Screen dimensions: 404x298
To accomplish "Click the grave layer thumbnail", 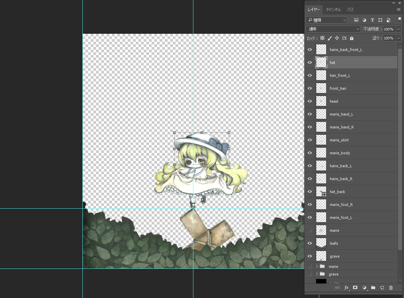I will click(x=321, y=256).
